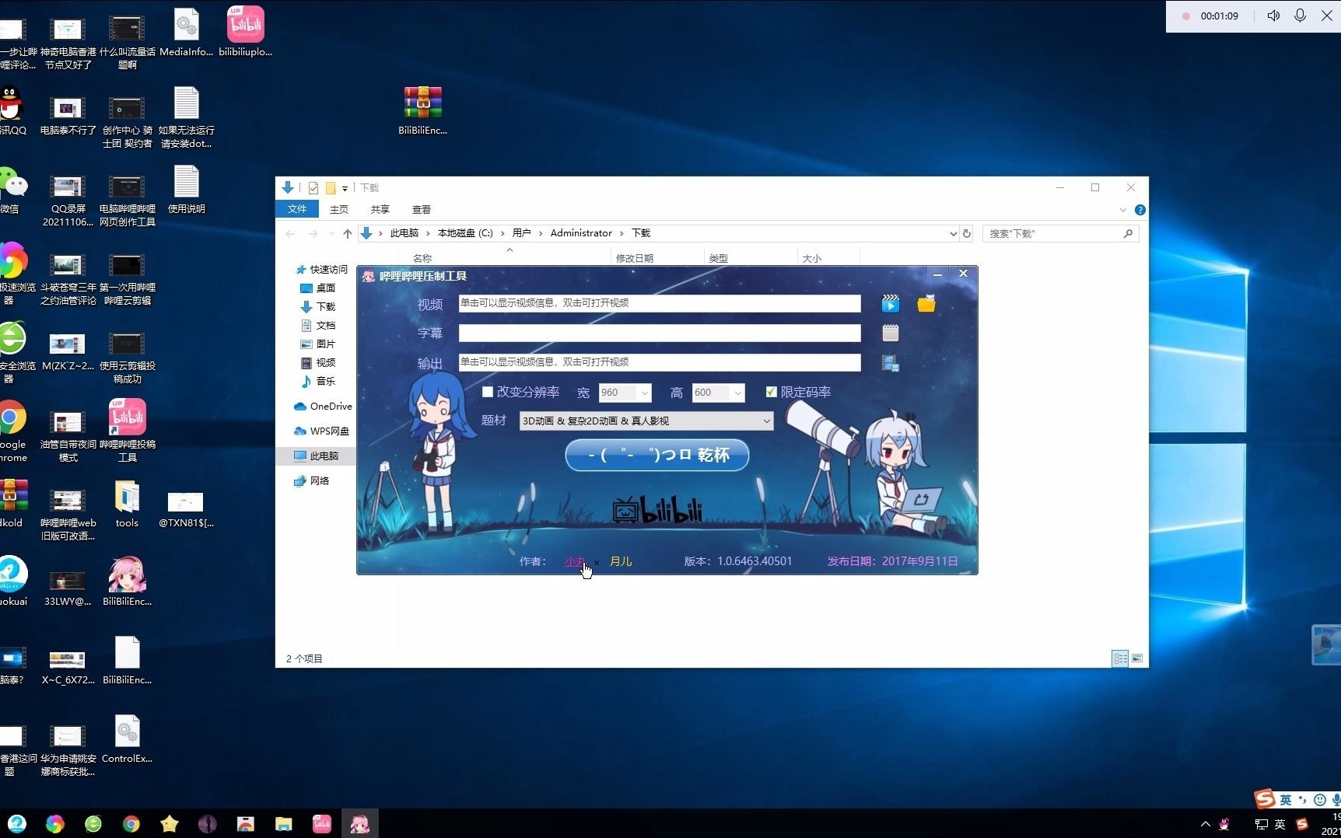
Task: Open the 文件 tab in Explorer
Action: coord(297,209)
